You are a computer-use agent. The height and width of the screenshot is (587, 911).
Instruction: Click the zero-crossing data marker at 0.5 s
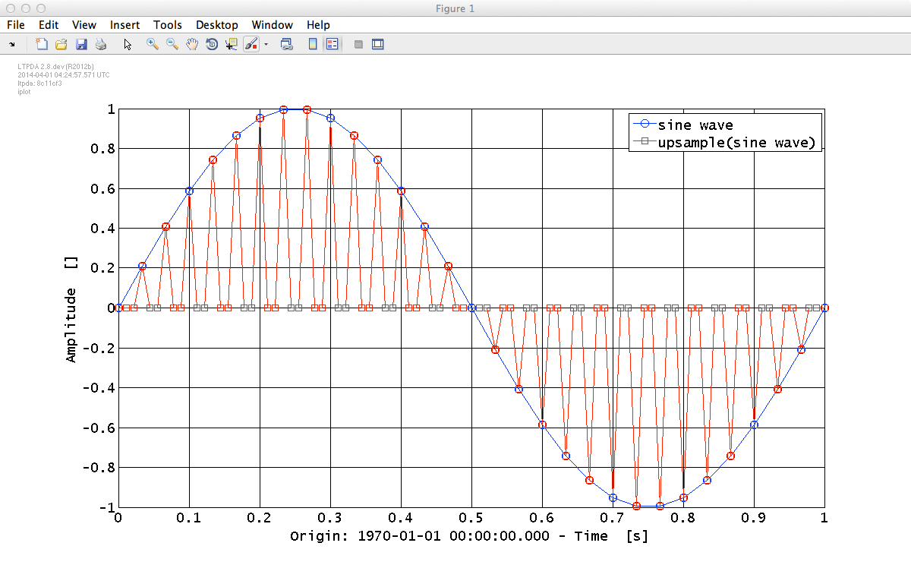471,308
